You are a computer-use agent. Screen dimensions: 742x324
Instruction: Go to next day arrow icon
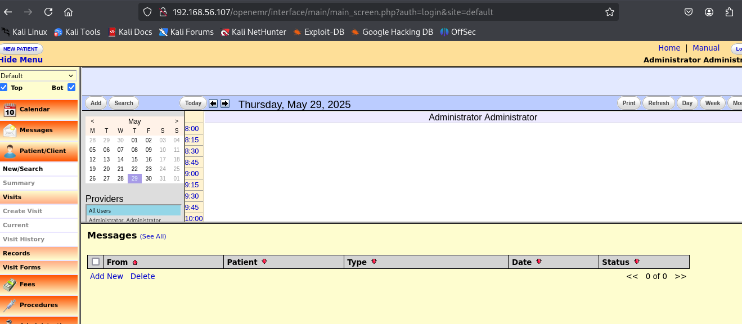click(225, 103)
